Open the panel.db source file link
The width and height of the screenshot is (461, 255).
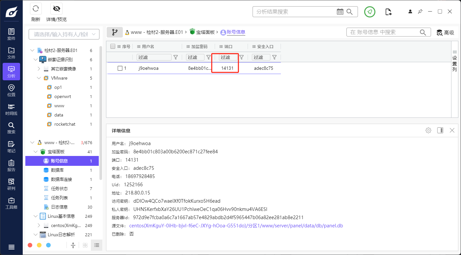[x=236, y=226]
